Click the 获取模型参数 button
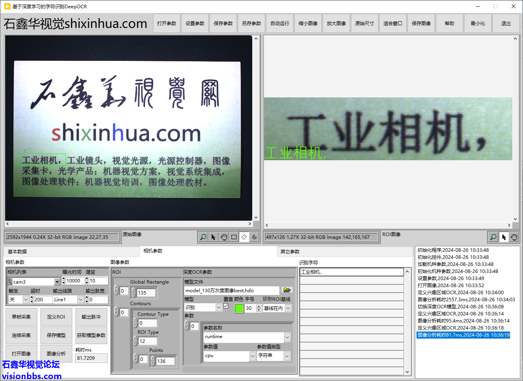 point(91,335)
